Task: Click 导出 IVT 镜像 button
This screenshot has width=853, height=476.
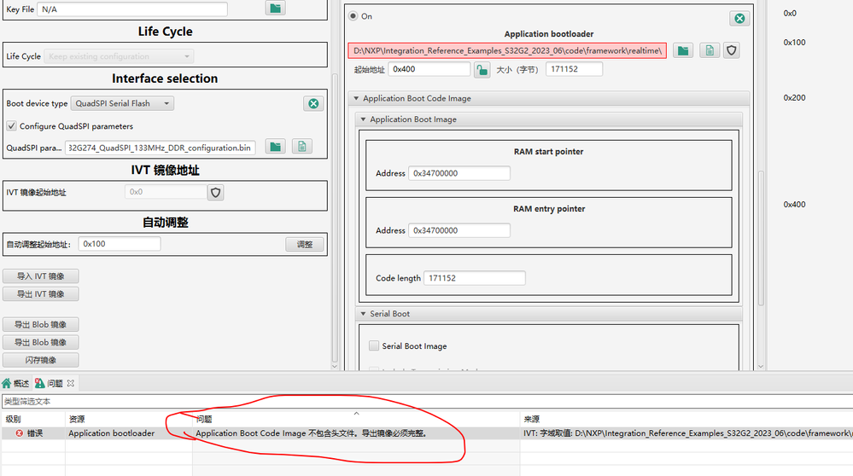Action: click(x=41, y=294)
